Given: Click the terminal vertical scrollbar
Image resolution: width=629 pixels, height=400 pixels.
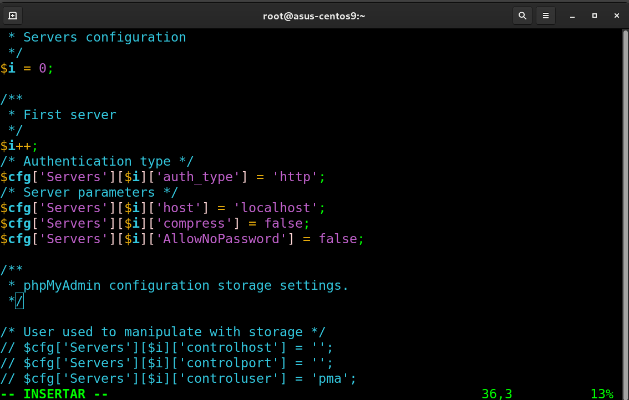Looking at the screenshot, I should pyautogui.click(x=625, y=166).
